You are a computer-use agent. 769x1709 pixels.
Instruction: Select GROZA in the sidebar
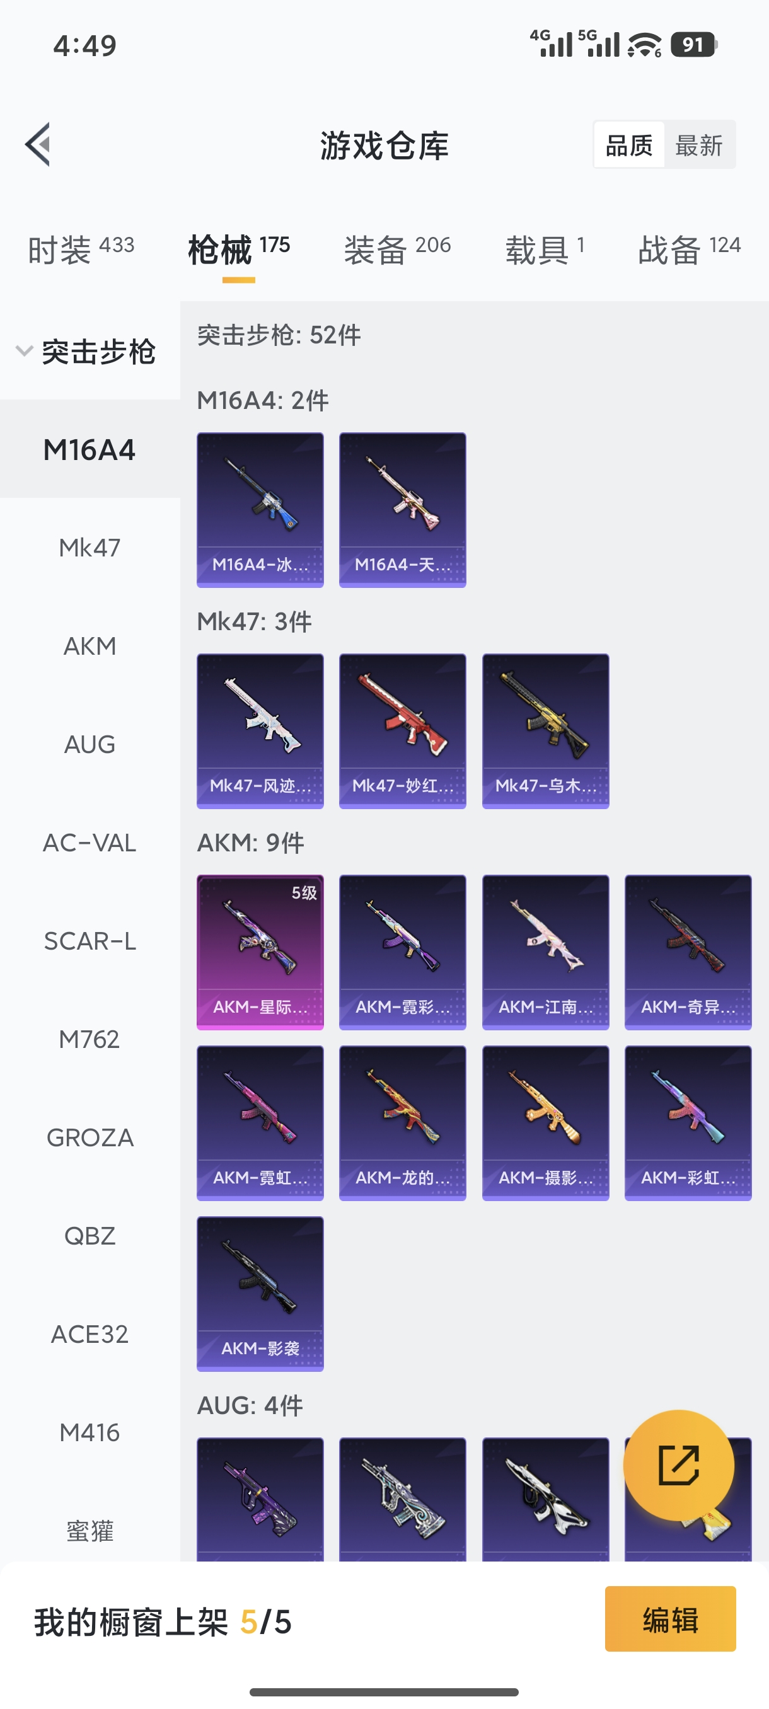tap(90, 1137)
